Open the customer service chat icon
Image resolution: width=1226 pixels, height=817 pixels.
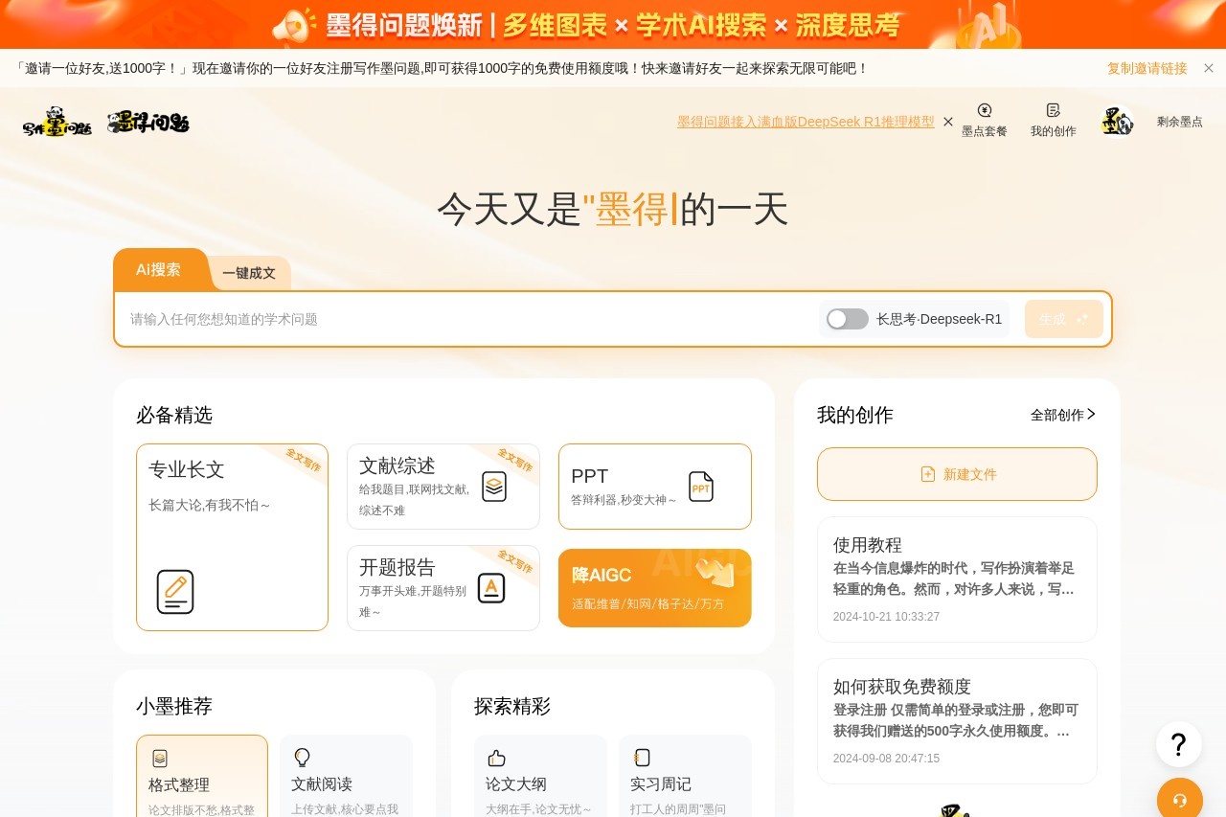1179,799
